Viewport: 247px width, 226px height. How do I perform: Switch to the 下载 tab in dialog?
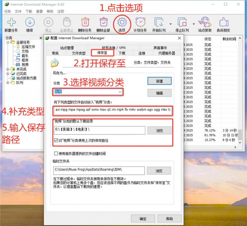[122, 53]
